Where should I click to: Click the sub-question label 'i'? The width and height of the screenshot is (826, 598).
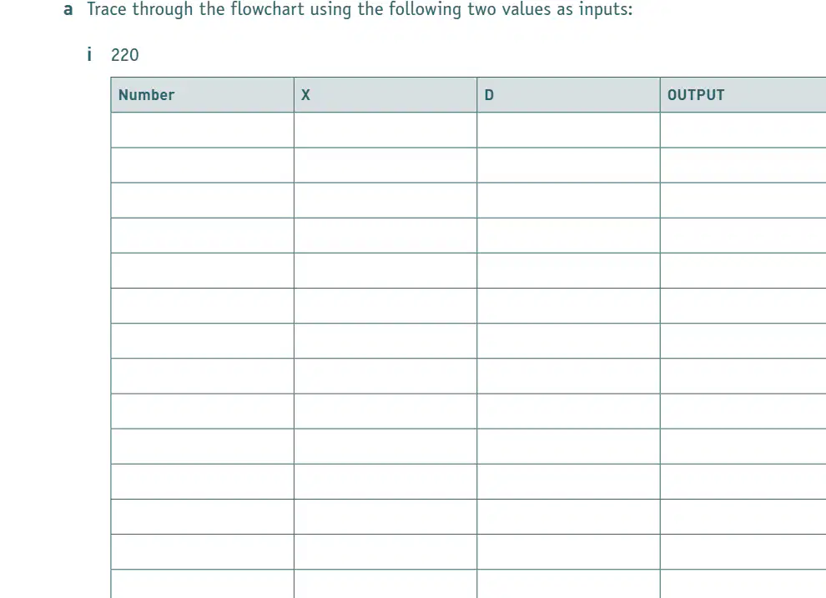pyautogui.click(x=89, y=53)
